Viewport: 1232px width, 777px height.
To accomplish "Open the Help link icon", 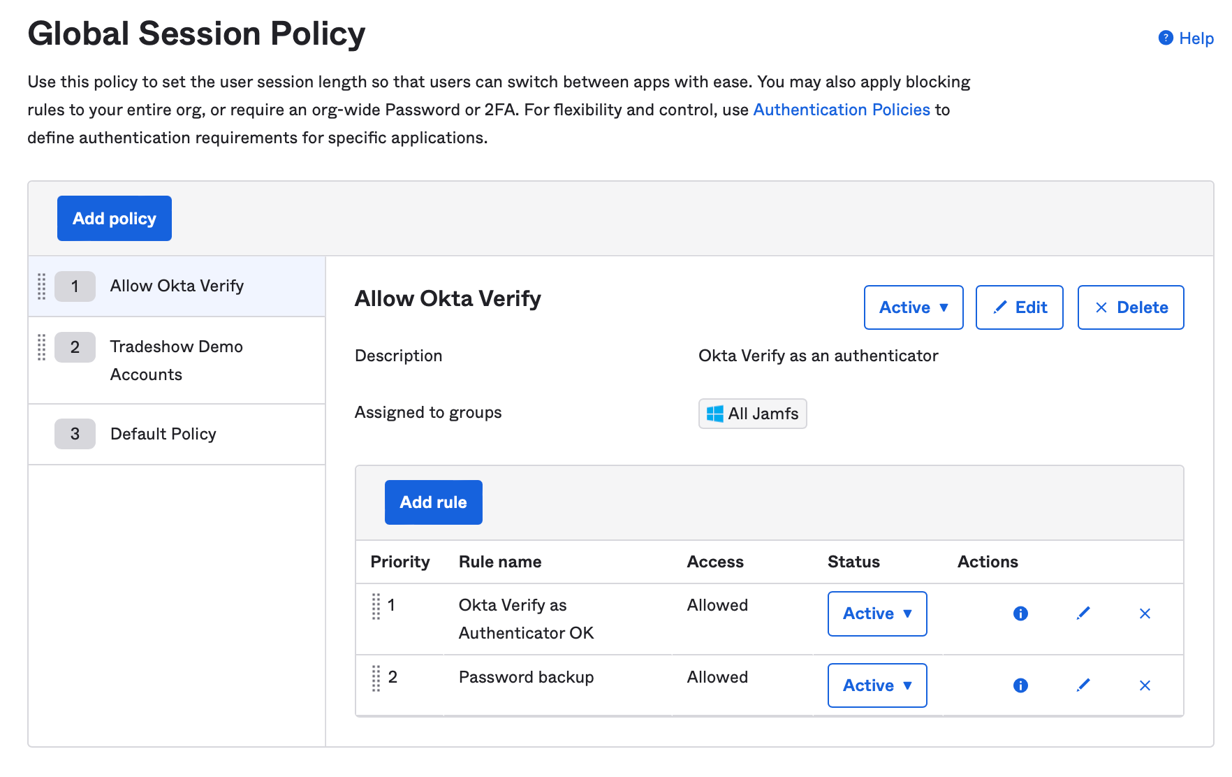I will (x=1165, y=38).
